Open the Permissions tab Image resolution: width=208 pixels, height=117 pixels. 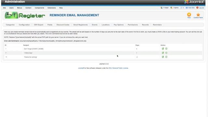[133, 25]
